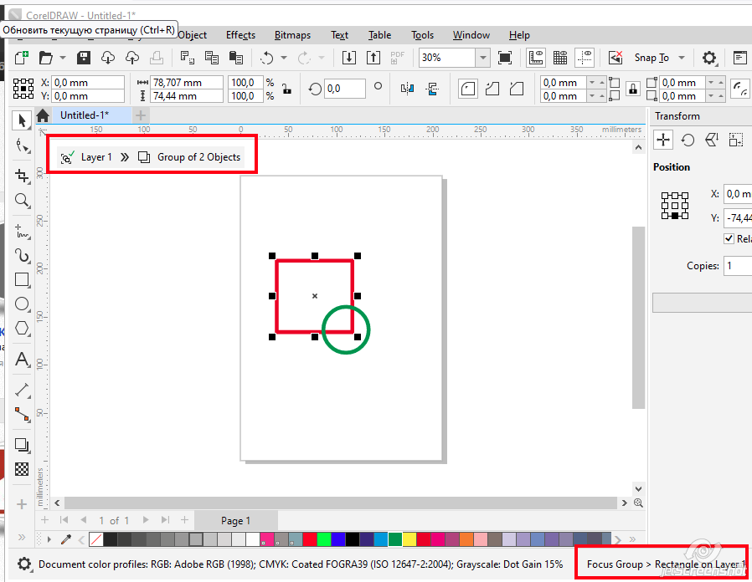Expand the Open folder dropdown arrow
Image resolution: width=752 pixels, height=582 pixels.
62,58
